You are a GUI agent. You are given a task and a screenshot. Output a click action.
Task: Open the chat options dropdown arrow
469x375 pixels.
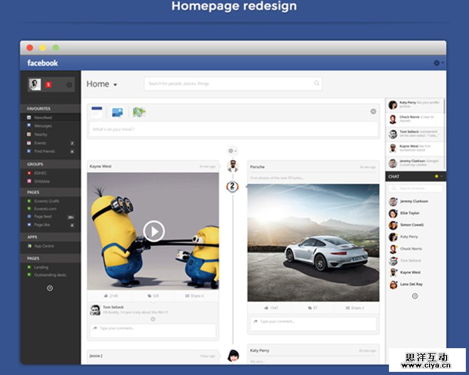(441, 177)
